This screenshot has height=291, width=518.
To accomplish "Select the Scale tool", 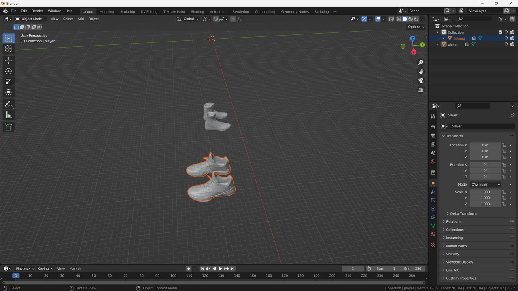I will click(x=8, y=82).
